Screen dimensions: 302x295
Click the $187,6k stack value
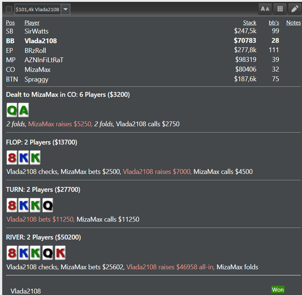point(245,79)
